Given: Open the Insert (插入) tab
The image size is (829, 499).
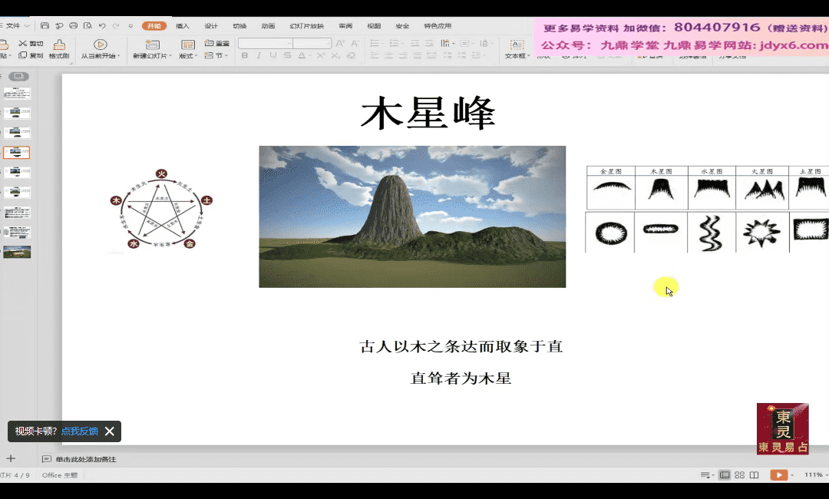Looking at the screenshot, I should (x=183, y=26).
